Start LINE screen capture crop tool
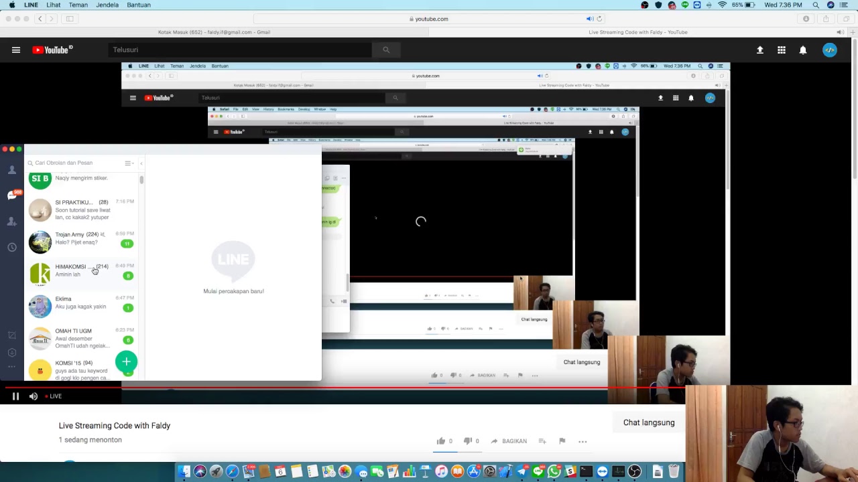 [12, 335]
